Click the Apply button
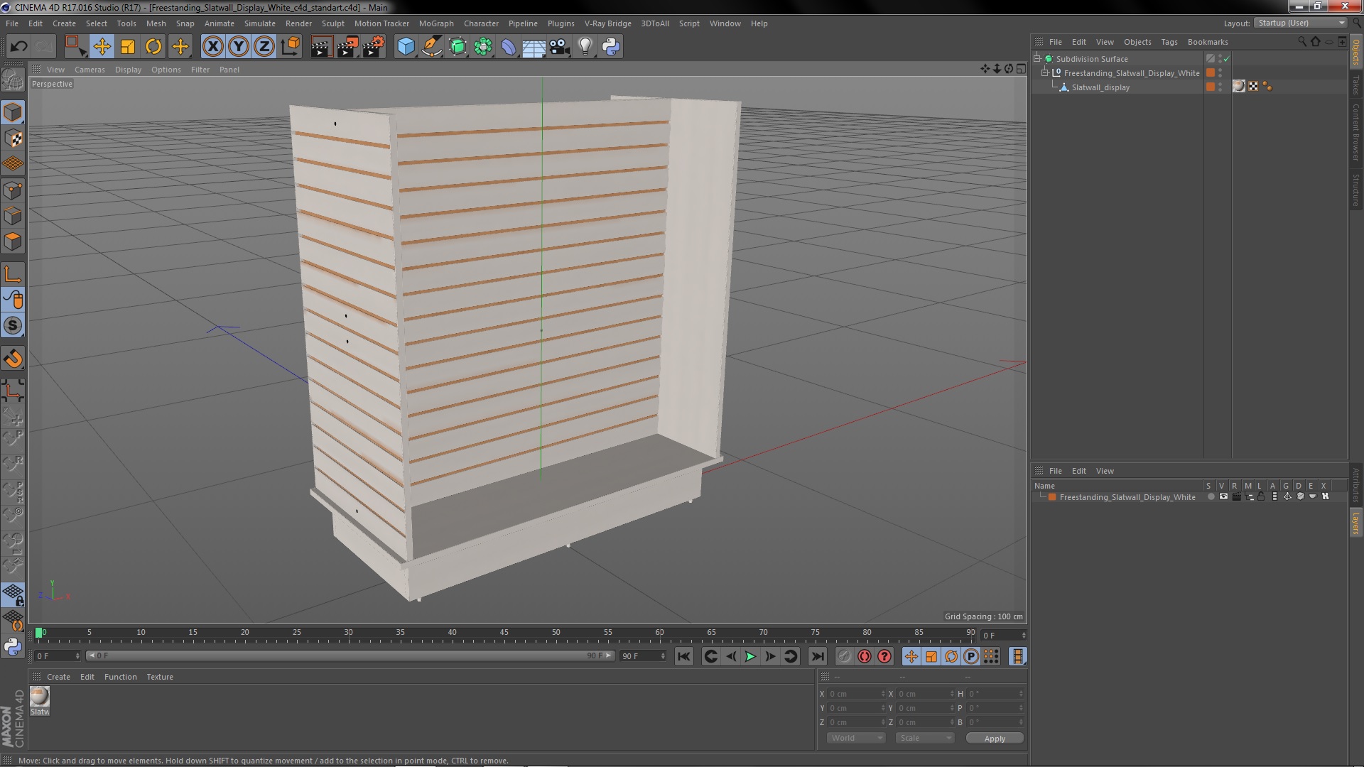This screenshot has width=1364, height=767. [995, 739]
